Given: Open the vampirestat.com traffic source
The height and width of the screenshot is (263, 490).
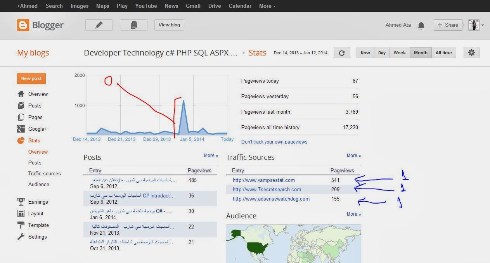Looking at the screenshot, I should (264, 180).
